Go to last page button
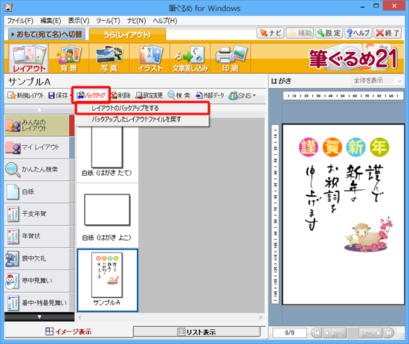Screen dimensions: 409x344 tap(388, 333)
